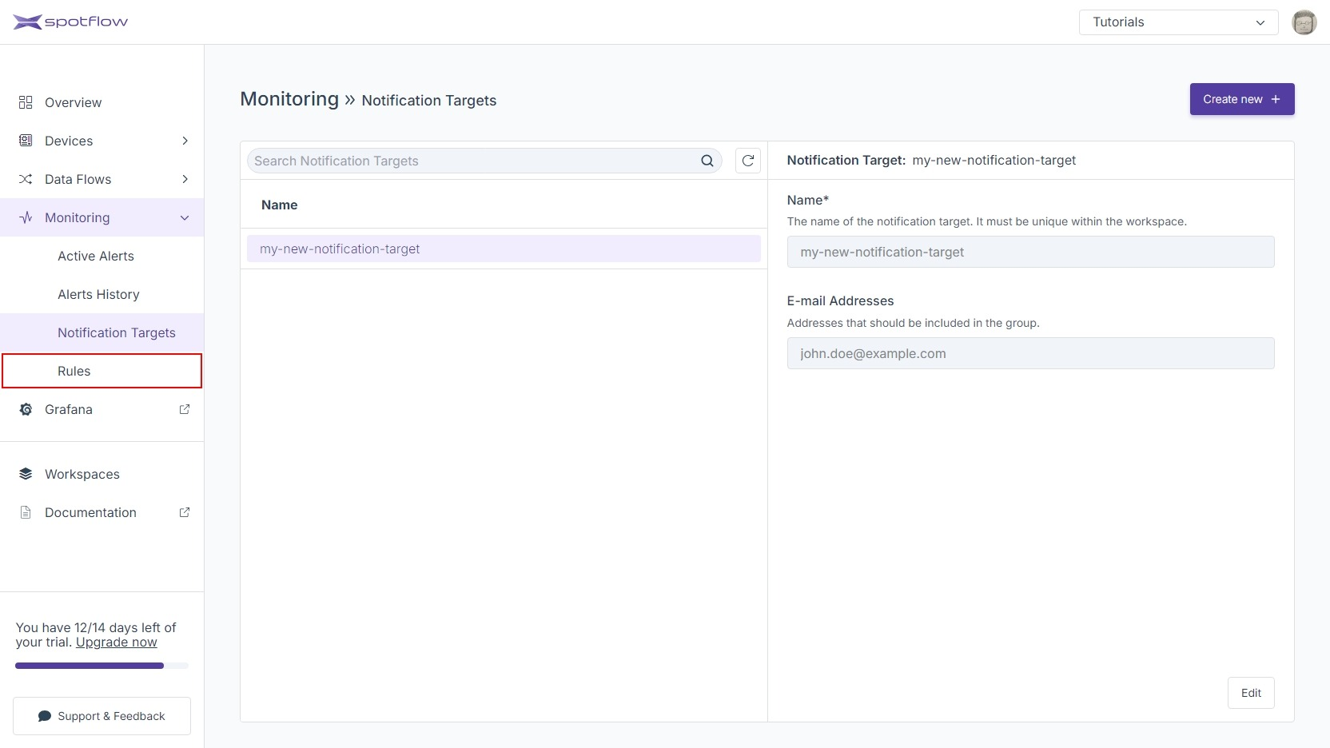Open the Documentation menu item
The width and height of the screenshot is (1330, 748).
pyautogui.click(x=102, y=512)
